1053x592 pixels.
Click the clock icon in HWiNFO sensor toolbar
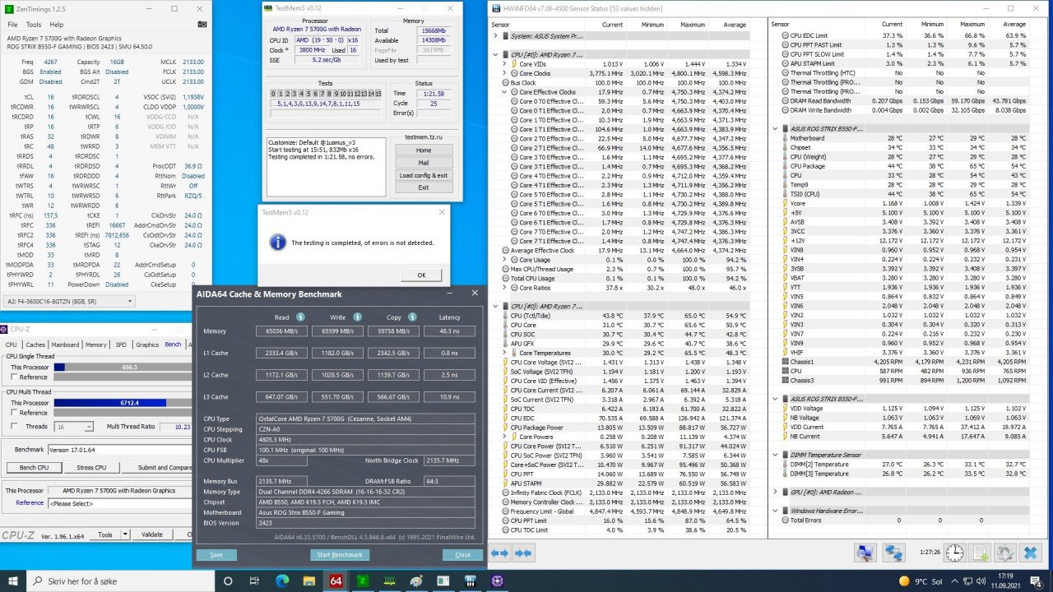(x=955, y=553)
